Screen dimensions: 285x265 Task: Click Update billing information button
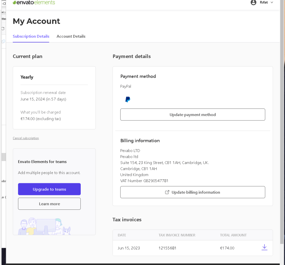tap(193, 192)
